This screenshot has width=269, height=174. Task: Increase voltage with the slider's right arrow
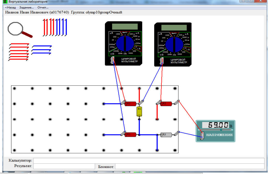point(233,130)
